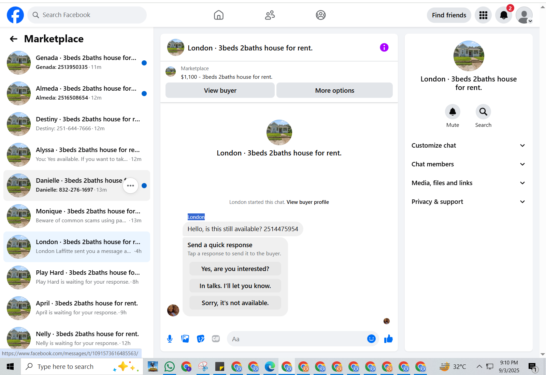Screen dimensions: 546x375
Task: Record a voice clip with the microphone icon
Action: (170, 339)
